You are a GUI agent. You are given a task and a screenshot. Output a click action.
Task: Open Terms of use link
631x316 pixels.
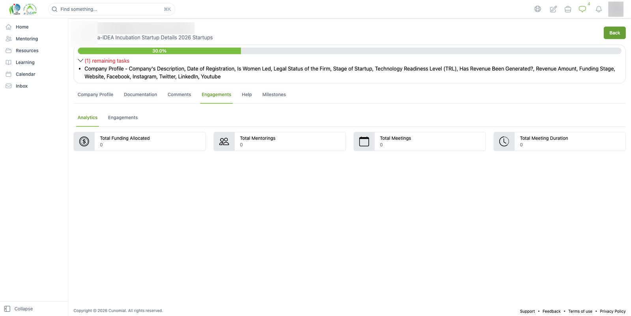[580, 311]
